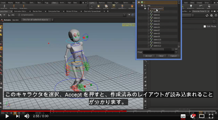Screen dimensions: 218x120
Task: Toggle theater mode in video player
Action: 202,116
